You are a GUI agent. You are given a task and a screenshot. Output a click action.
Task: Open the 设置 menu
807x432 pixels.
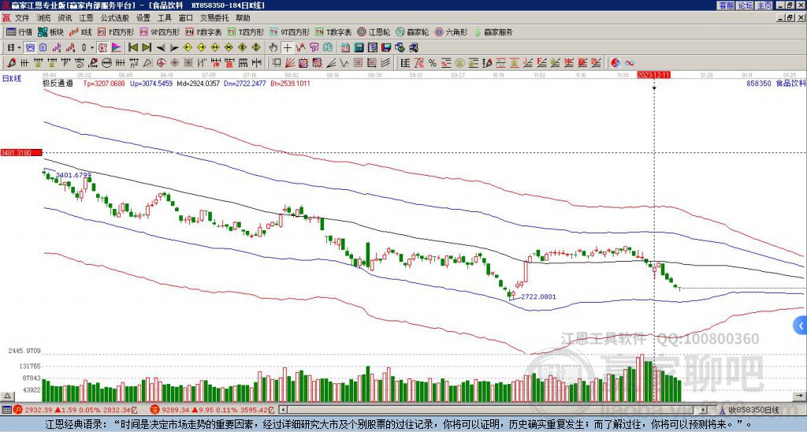click(143, 18)
